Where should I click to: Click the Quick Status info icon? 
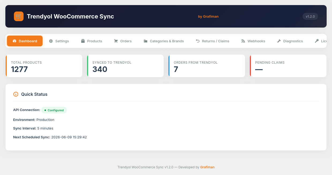[x=16, y=94]
